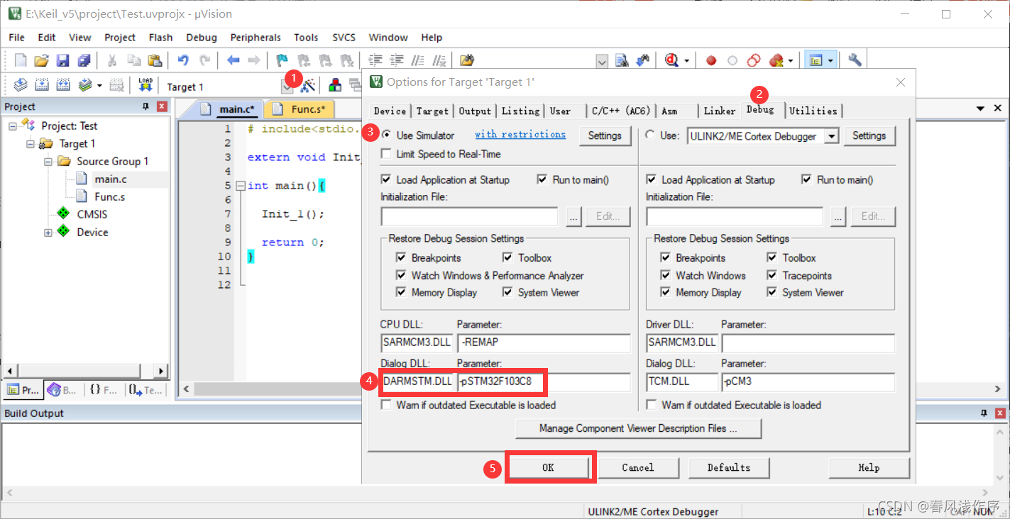
Task: Expand the Device tree node
Action: [48, 233]
